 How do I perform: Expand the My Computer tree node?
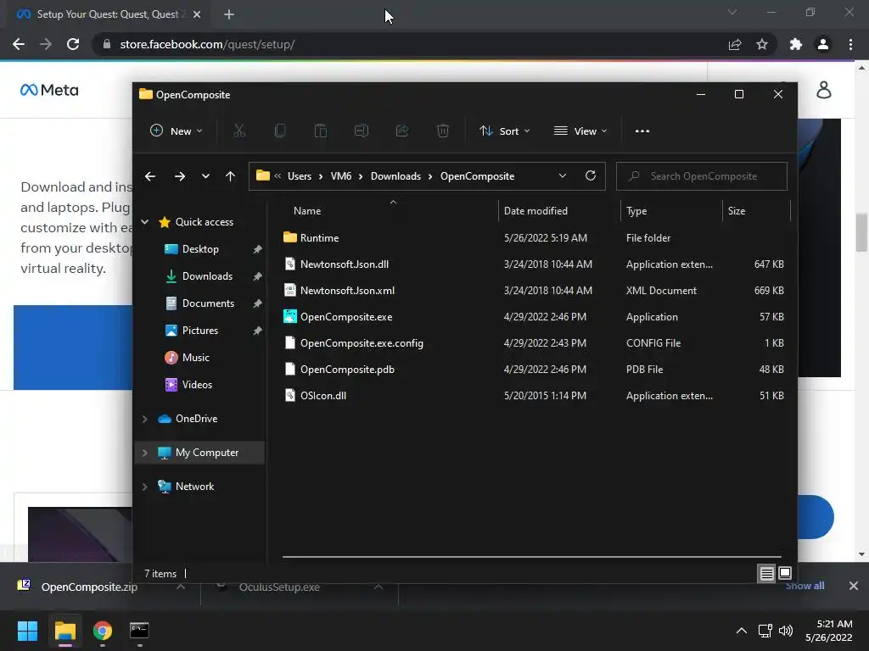(144, 453)
